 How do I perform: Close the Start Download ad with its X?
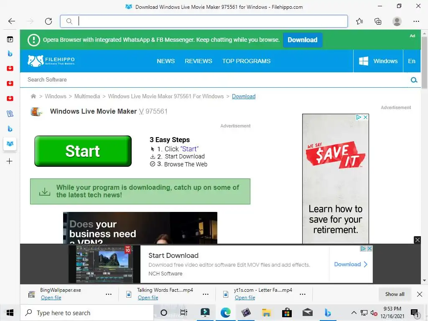pos(369,248)
